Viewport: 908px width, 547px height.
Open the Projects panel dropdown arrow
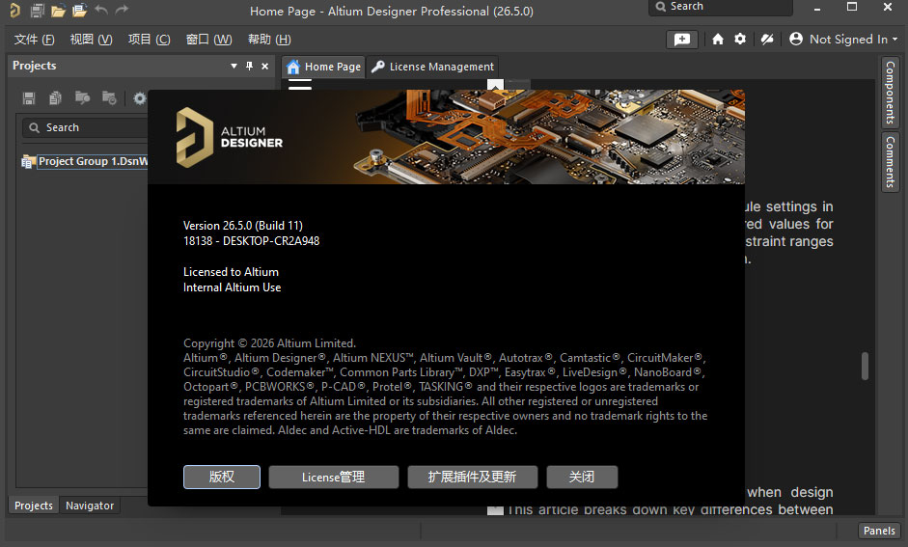pyautogui.click(x=234, y=66)
